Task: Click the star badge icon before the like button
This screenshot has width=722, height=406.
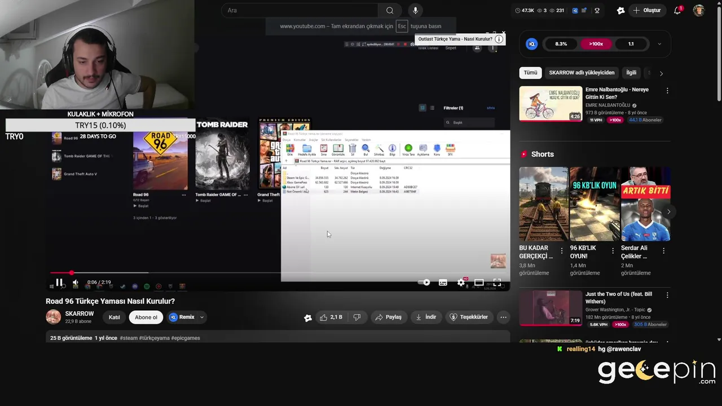Action: [x=308, y=317]
